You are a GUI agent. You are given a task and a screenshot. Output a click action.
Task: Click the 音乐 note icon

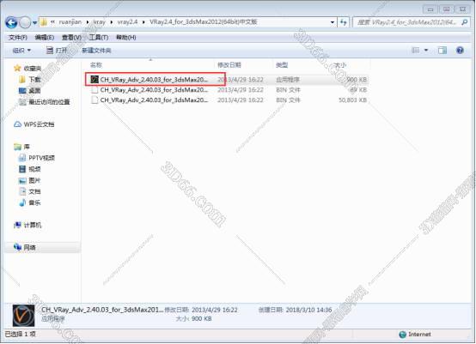22,202
